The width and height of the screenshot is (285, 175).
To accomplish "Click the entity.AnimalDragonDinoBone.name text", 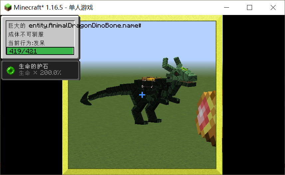I will pyautogui.click(x=85, y=26).
